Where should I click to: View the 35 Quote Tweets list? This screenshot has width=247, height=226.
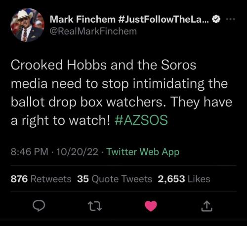115,179
